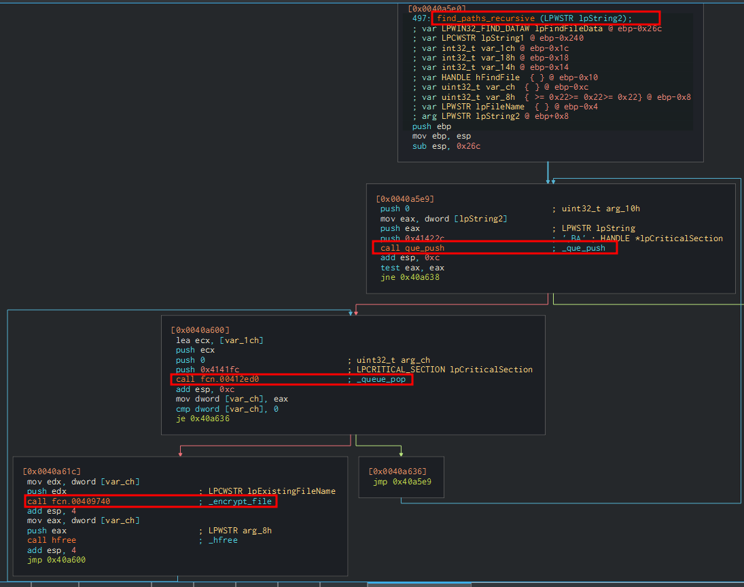744x587 pixels.
Task: Click the jmp 0x40a600 instruction
Action: point(56,560)
